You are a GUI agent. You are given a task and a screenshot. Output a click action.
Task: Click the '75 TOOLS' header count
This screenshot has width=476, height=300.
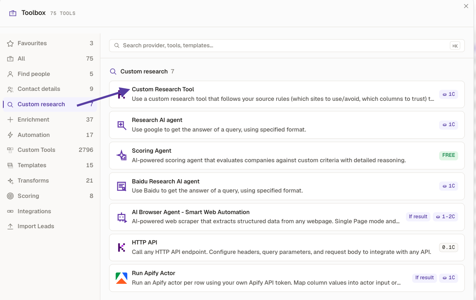pyautogui.click(x=63, y=13)
